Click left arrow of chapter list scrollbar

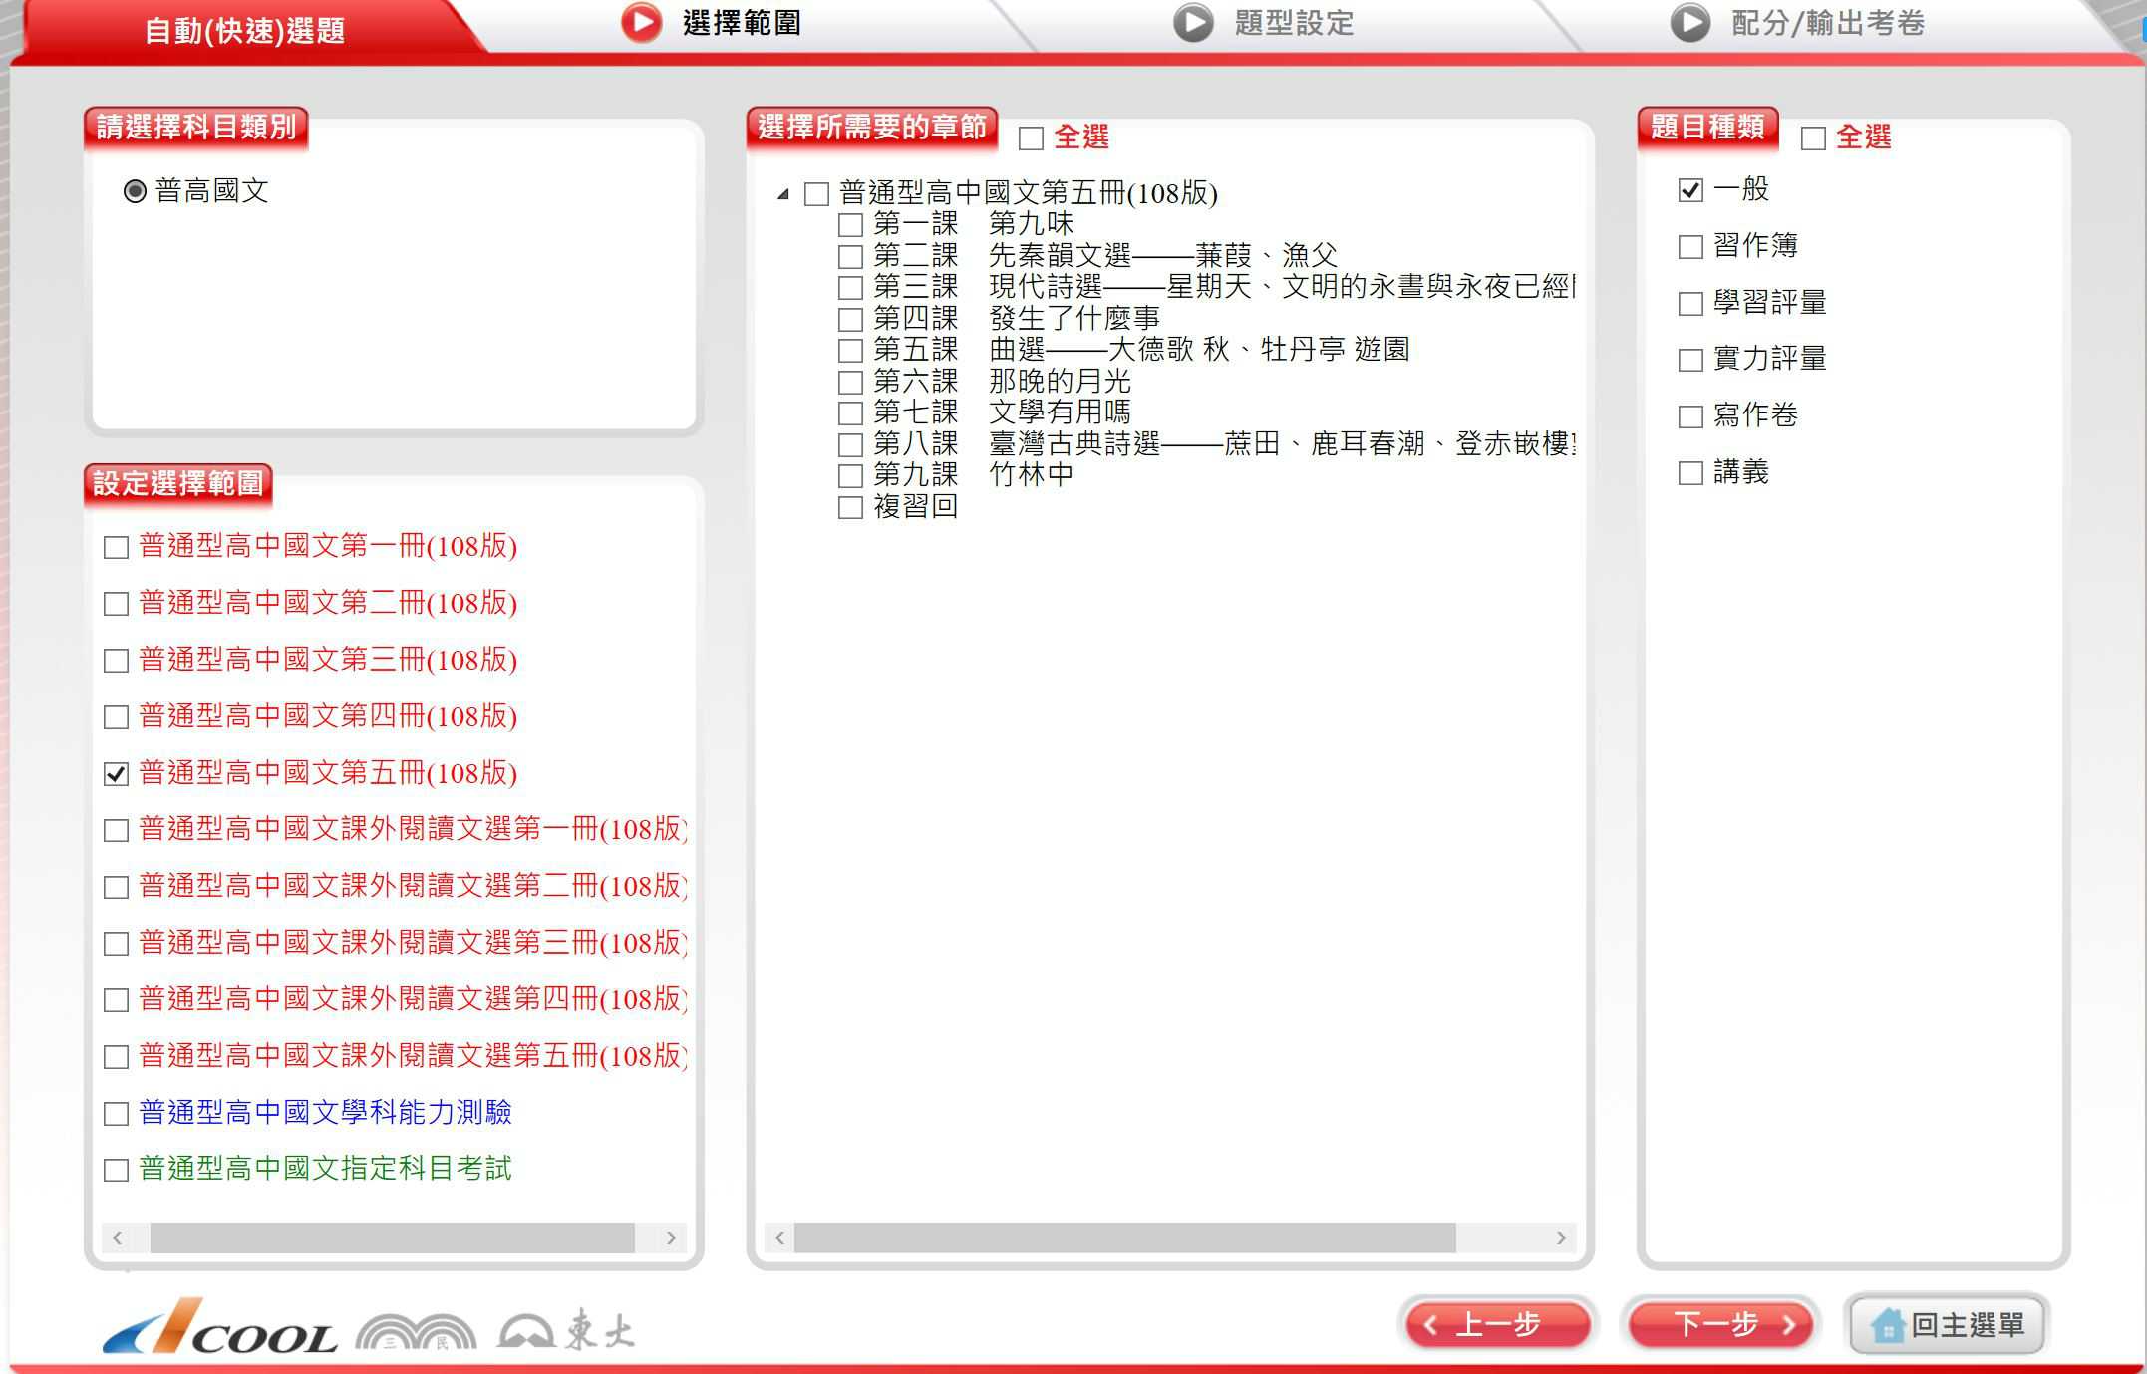tap(780, 1238)
